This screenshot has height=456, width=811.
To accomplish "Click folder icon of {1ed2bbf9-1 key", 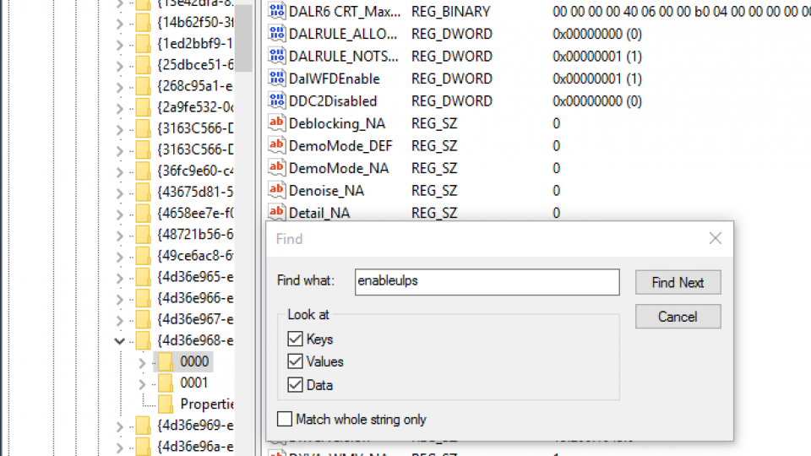I will tap(143, 44).
